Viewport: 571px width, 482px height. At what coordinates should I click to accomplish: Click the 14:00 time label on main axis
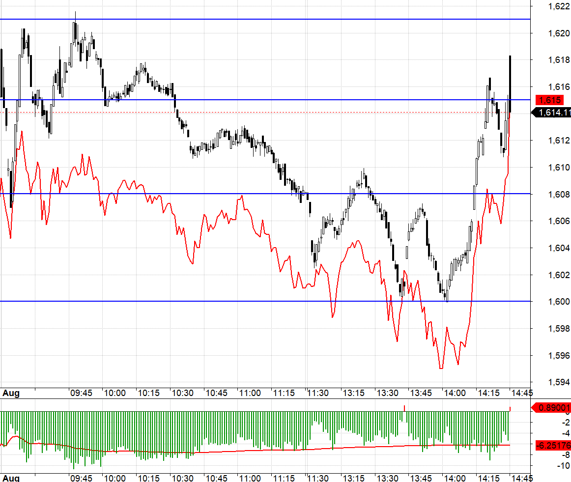(x=455, y=393)
